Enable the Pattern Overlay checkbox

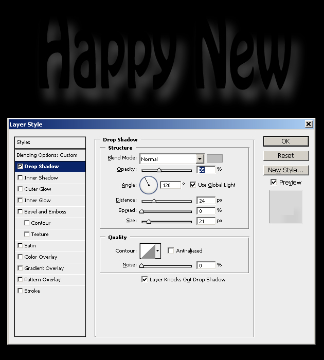(20, 279)
